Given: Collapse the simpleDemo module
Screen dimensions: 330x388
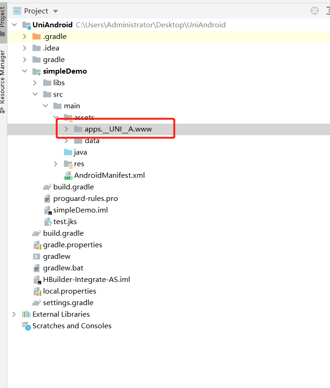Looking at the screenshot, I should [x=25, y=71].
